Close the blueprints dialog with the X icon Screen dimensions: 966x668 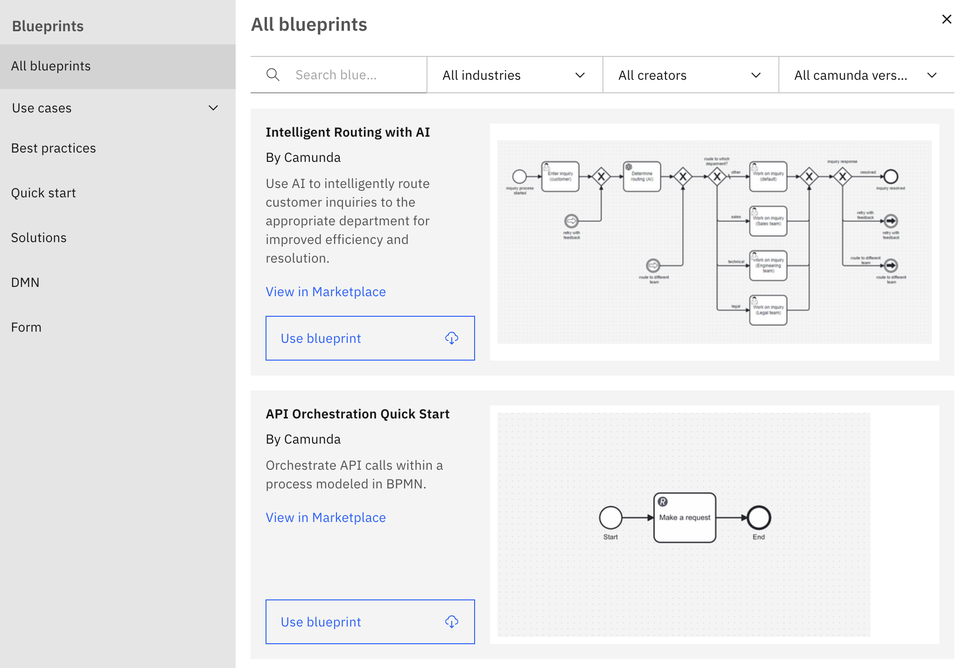[x=946, y=19]
